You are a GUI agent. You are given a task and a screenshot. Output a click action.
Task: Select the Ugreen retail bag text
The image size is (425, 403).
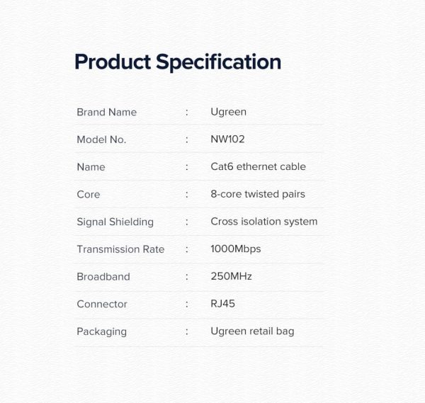(x=252, y=331)
